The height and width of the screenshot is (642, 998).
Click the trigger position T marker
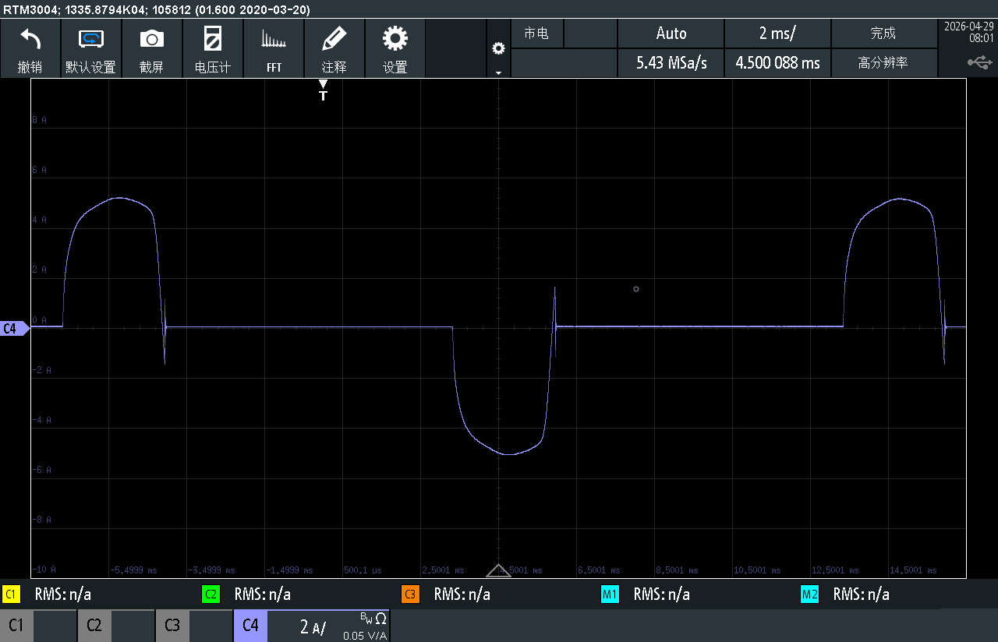pyautogui.click(x=324, y=90)
